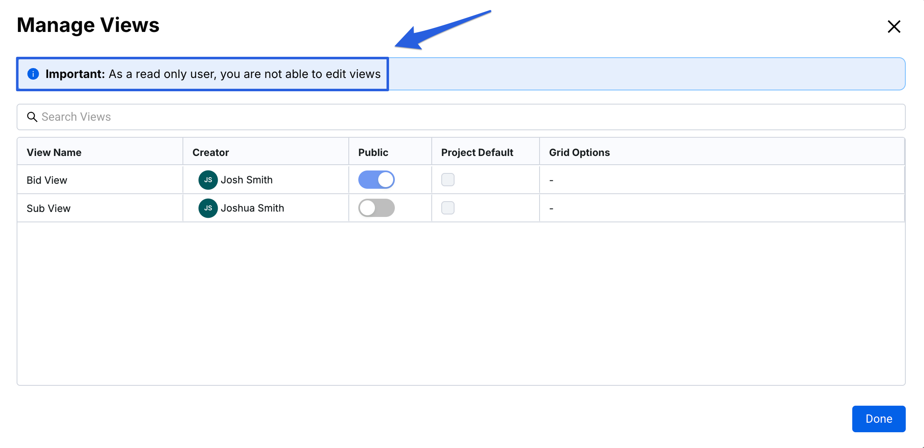Image resolution: width=924 pixels, height=448 pixels.
Task: Click Joshua Smith's JS avatar icon
Action: [208, 208]
